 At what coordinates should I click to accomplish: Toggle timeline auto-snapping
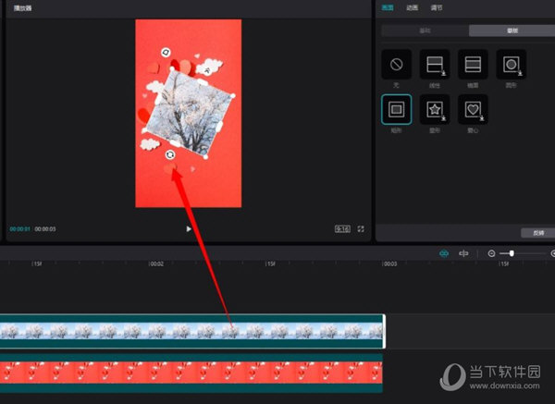[x=463, y=253]
